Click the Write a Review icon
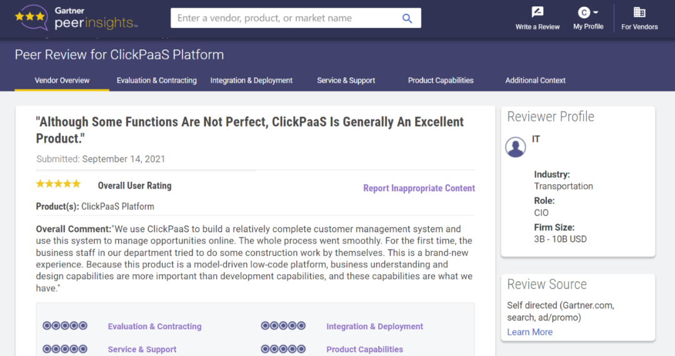This screenshot has height=356, width=675. pyautogui.click(x=537, y=12)
